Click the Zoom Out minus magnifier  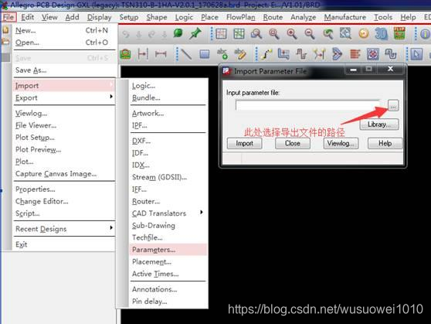click(x=310, y=33)
